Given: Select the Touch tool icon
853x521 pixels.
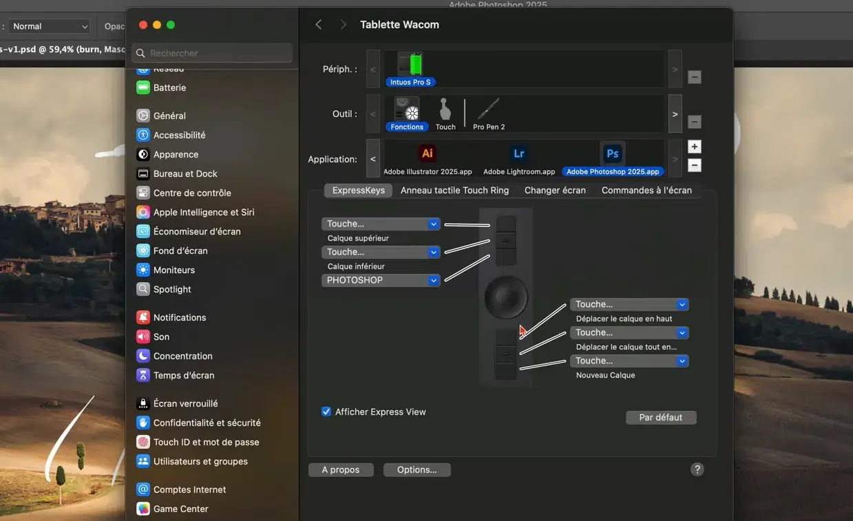Looking at the screenshot, I should pos(445,109).
